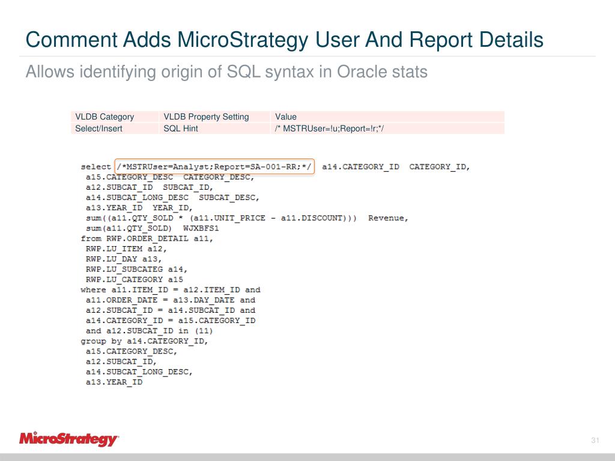This screenshot has height=461, width=615.
Task: Click the line 'a14.CATEGORY_ID = a15.CATEGORY_ID'
Action: (x=171, y=321)
